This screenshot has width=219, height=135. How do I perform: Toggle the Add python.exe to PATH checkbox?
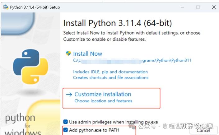click(65, 130)
